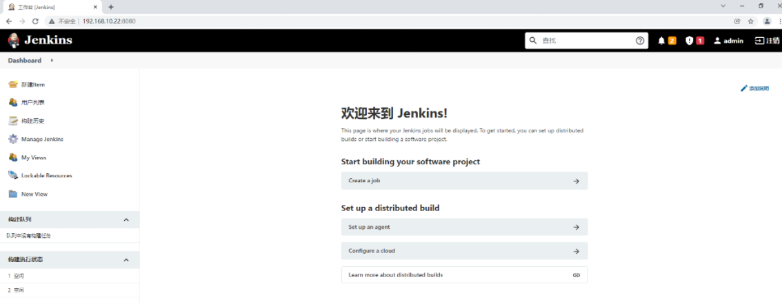782x304 pixels.
Task: Click the arrow on Create a job
Action: [x=576, y=181]
